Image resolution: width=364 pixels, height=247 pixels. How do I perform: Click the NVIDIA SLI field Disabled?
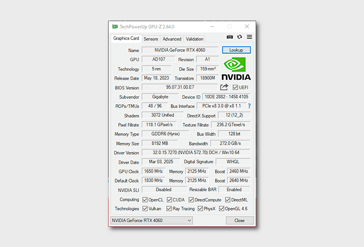164,190
